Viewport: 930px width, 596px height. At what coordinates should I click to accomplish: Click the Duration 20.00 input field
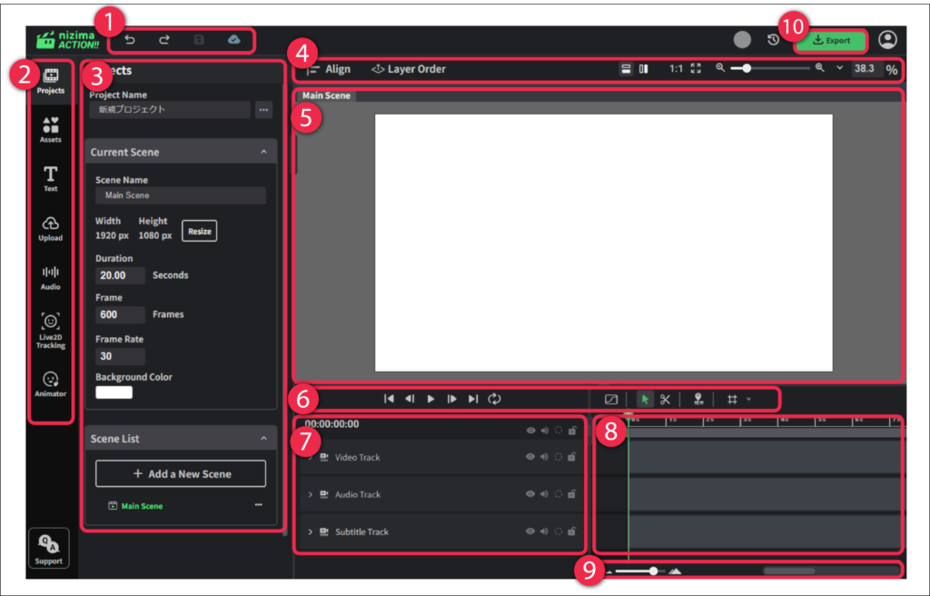coord(120,275)
